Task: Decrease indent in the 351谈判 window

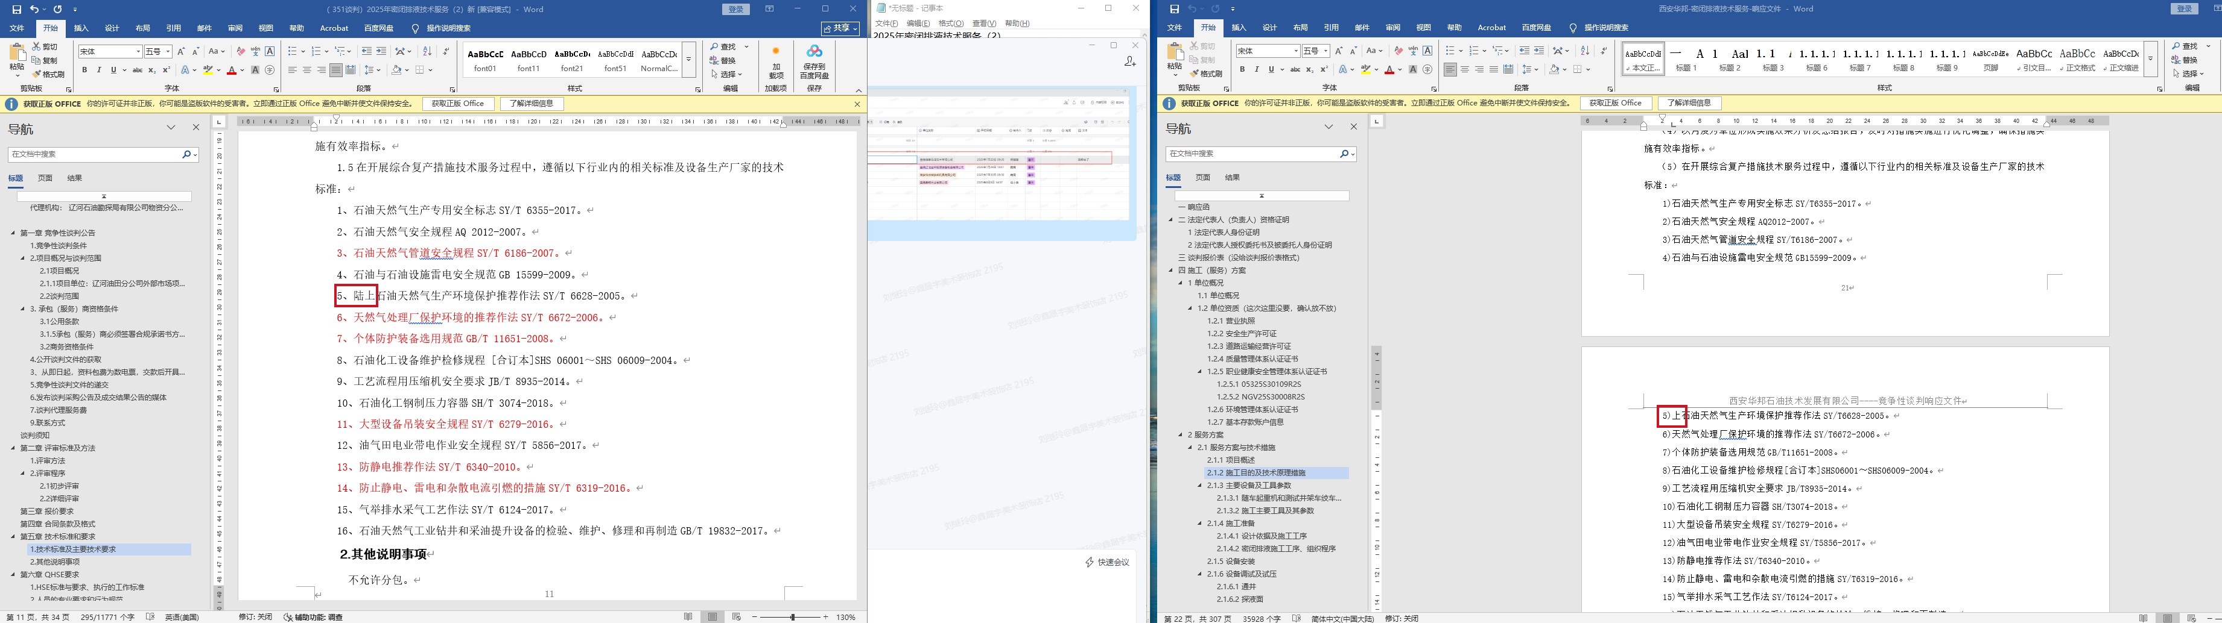Action: pyautogui.click(x=367, y=52)
